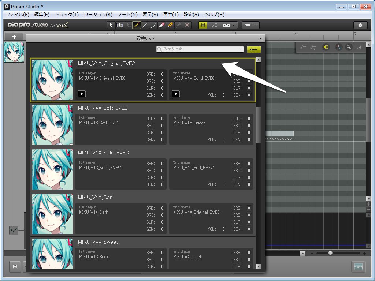Pick the eraser tool
The image size is (375, 281).
click(x=161, y=25)
